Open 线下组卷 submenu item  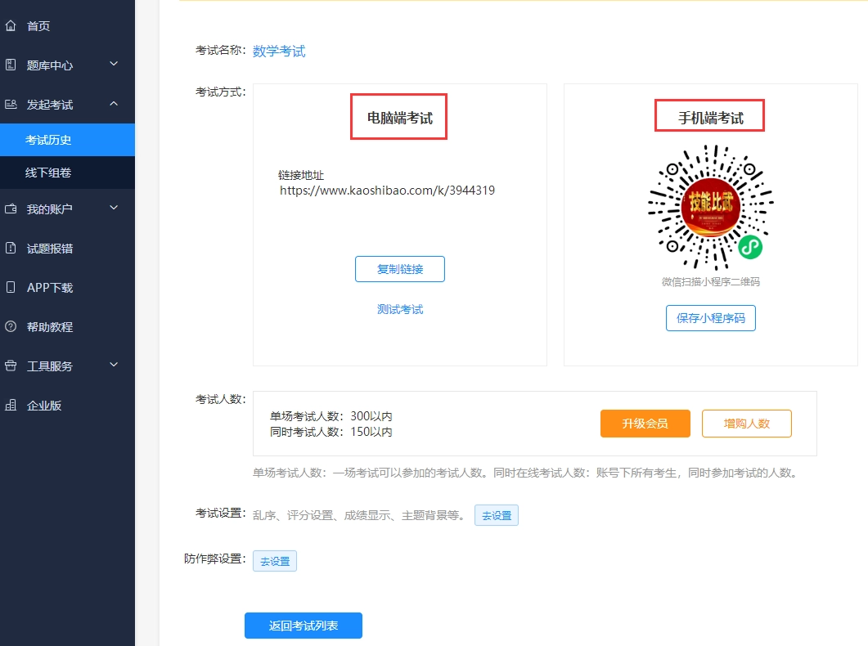[48, 173]
